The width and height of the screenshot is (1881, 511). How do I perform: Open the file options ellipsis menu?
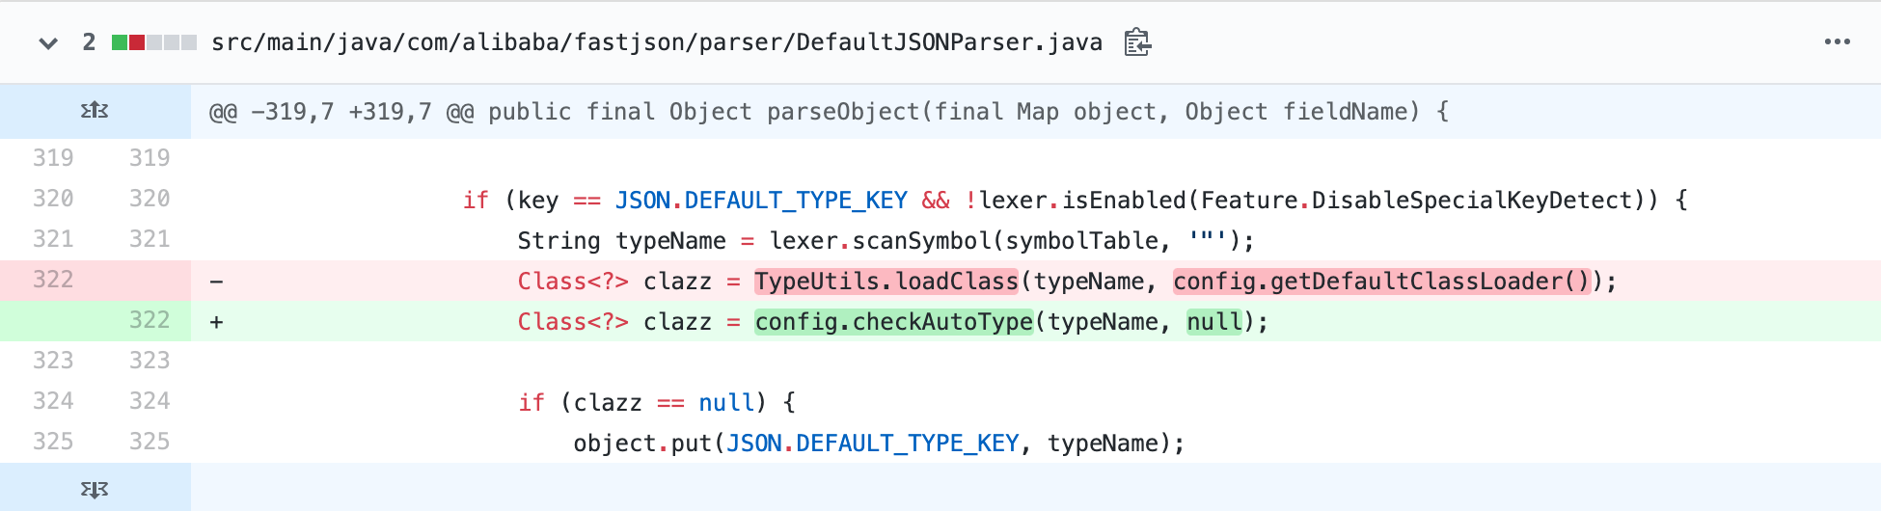(x=1837, y=42)
